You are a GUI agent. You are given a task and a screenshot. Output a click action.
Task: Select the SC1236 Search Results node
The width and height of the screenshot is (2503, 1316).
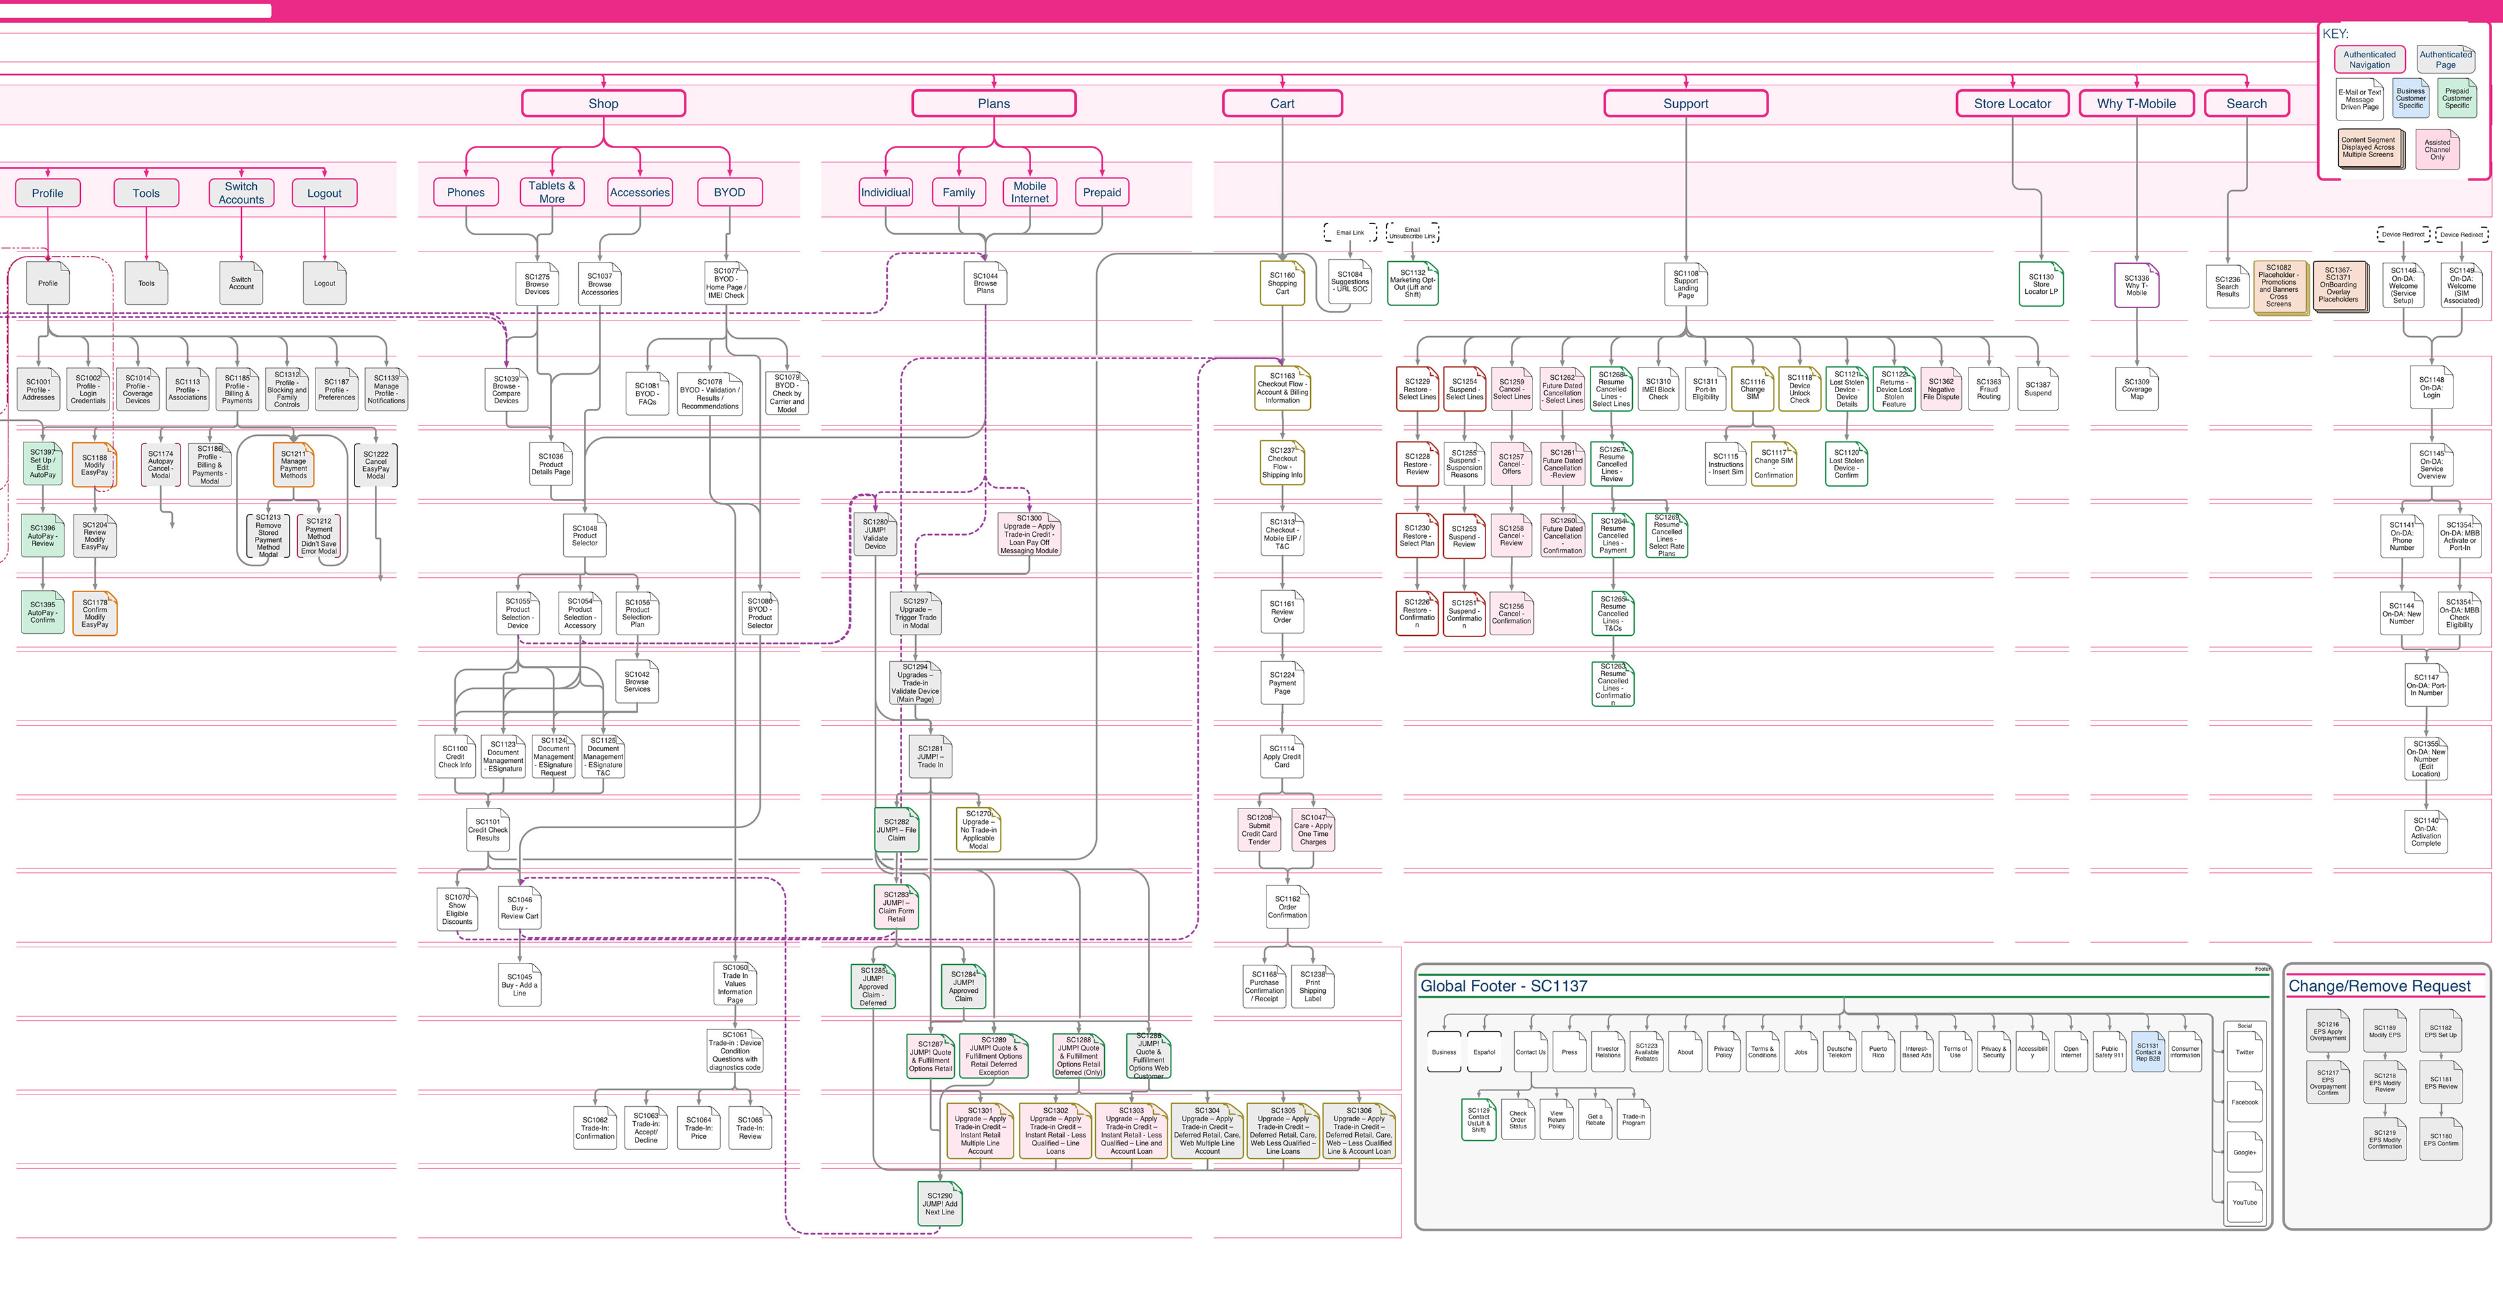coord(2227,285)
